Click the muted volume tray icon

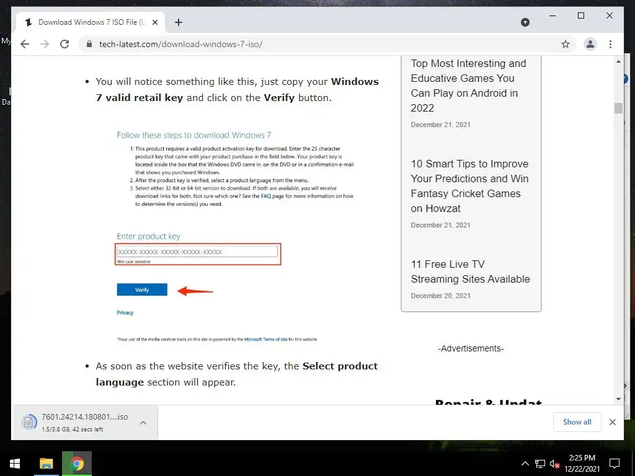pos(555,464)
